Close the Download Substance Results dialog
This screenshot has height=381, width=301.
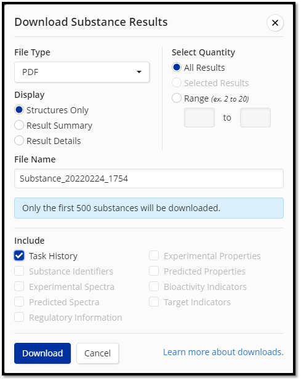[x=275, y=23]
